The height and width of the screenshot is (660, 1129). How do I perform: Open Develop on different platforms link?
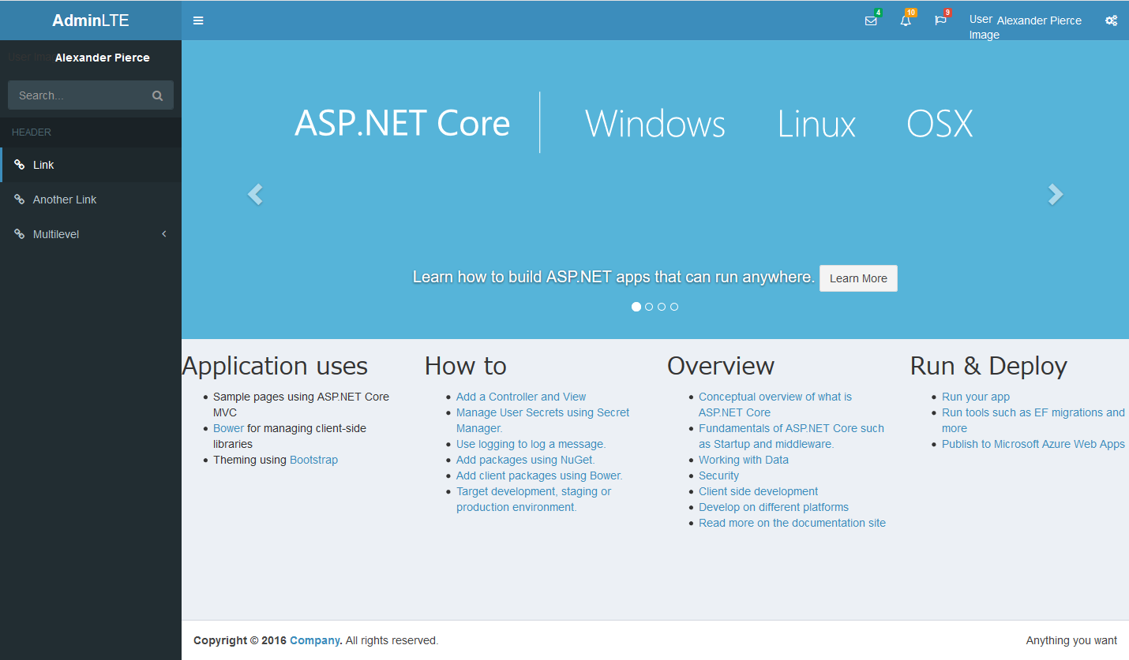(774, 507)
